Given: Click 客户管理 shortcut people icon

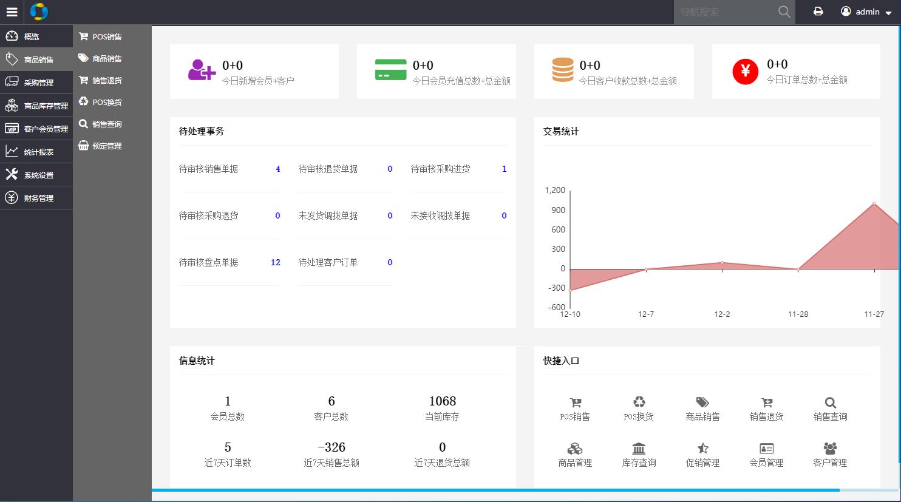Looking at the screenshot, I should 831,448.
